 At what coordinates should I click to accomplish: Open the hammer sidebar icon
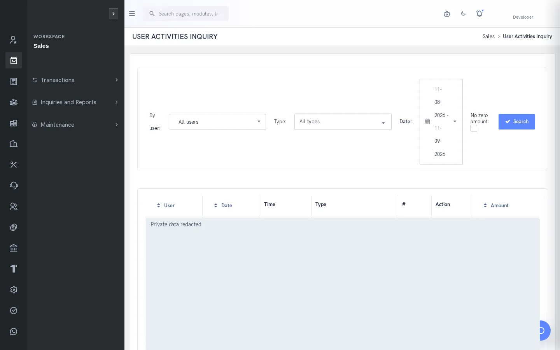pos(14,269)
